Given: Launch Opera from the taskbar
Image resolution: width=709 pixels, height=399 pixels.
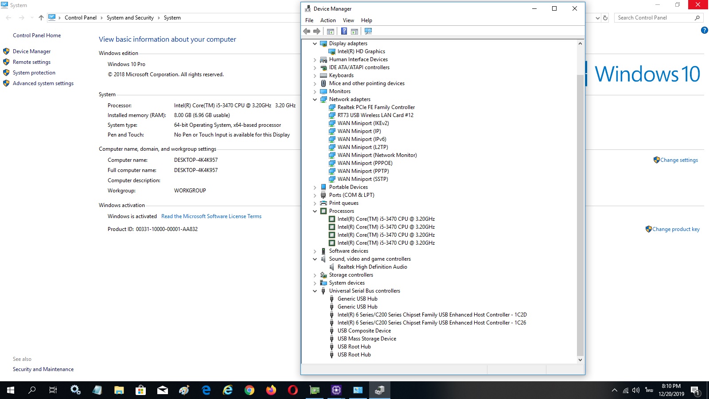Looking at the screenshot, I should click(x=293, y=390).
